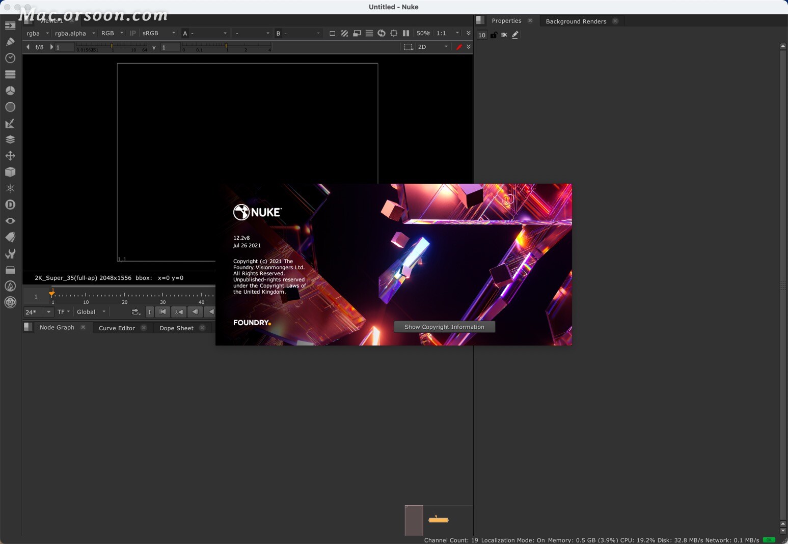
Task: Click the lock icon in Properties panel
Action: point(494,35)
